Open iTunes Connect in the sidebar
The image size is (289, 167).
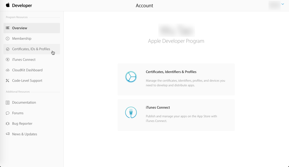pyautogui.click(x=32, y=60)
